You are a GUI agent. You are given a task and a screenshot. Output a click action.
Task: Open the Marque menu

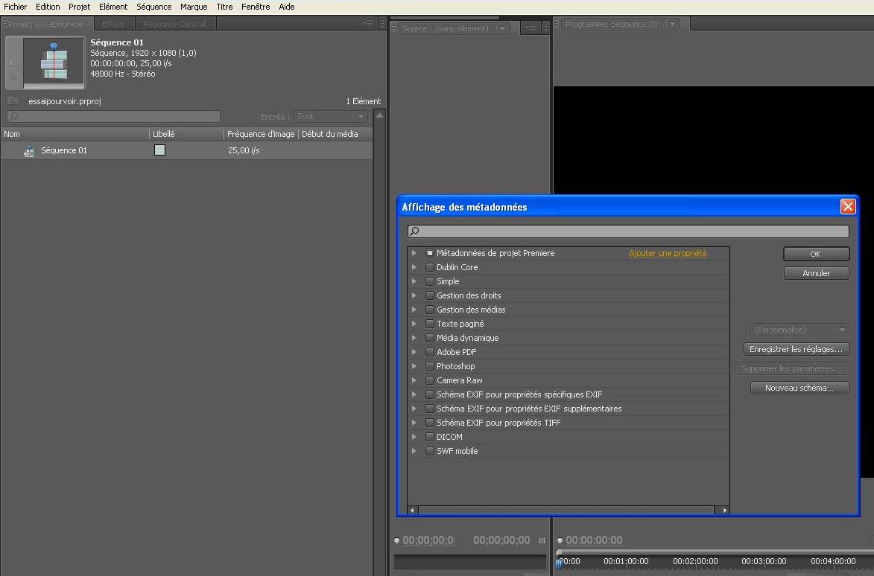click(x=194, y=7)
